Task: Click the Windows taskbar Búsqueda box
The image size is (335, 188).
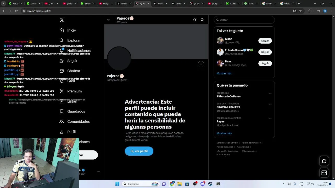Action: [141, 184]
